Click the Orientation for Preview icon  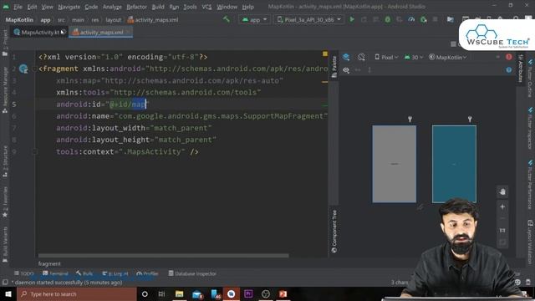coord(361,57)
